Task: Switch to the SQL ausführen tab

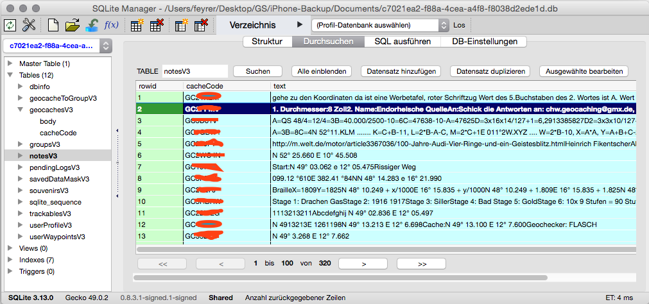Action: 402,41
